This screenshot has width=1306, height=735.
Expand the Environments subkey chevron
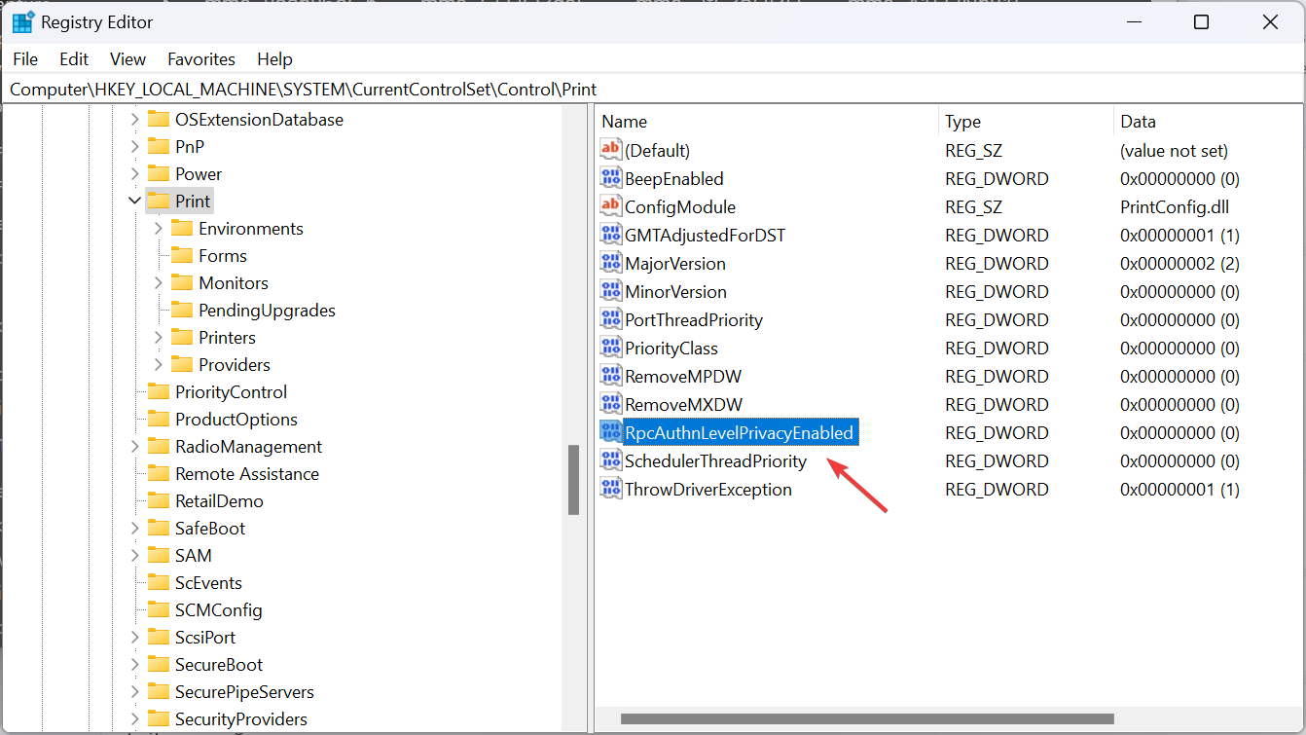point(159,228)
